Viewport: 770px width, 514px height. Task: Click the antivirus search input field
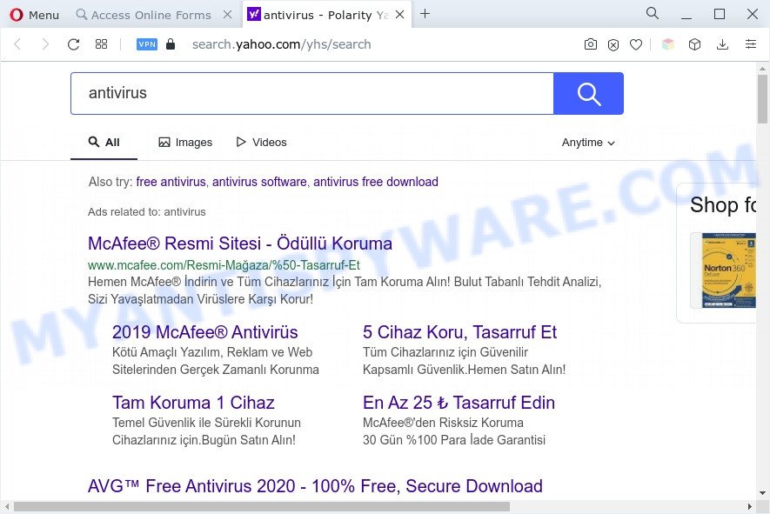tap(311, 93)
